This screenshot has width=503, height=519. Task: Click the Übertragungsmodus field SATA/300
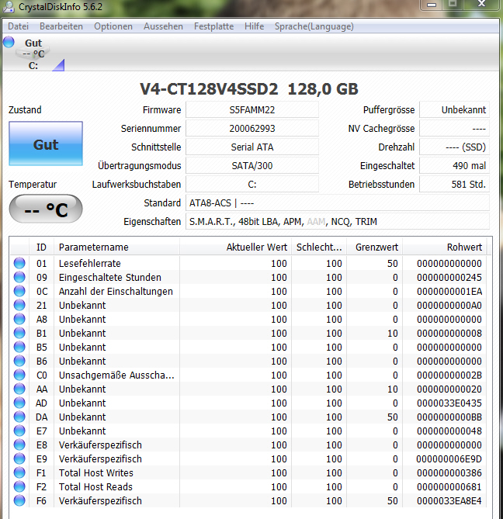252,165
